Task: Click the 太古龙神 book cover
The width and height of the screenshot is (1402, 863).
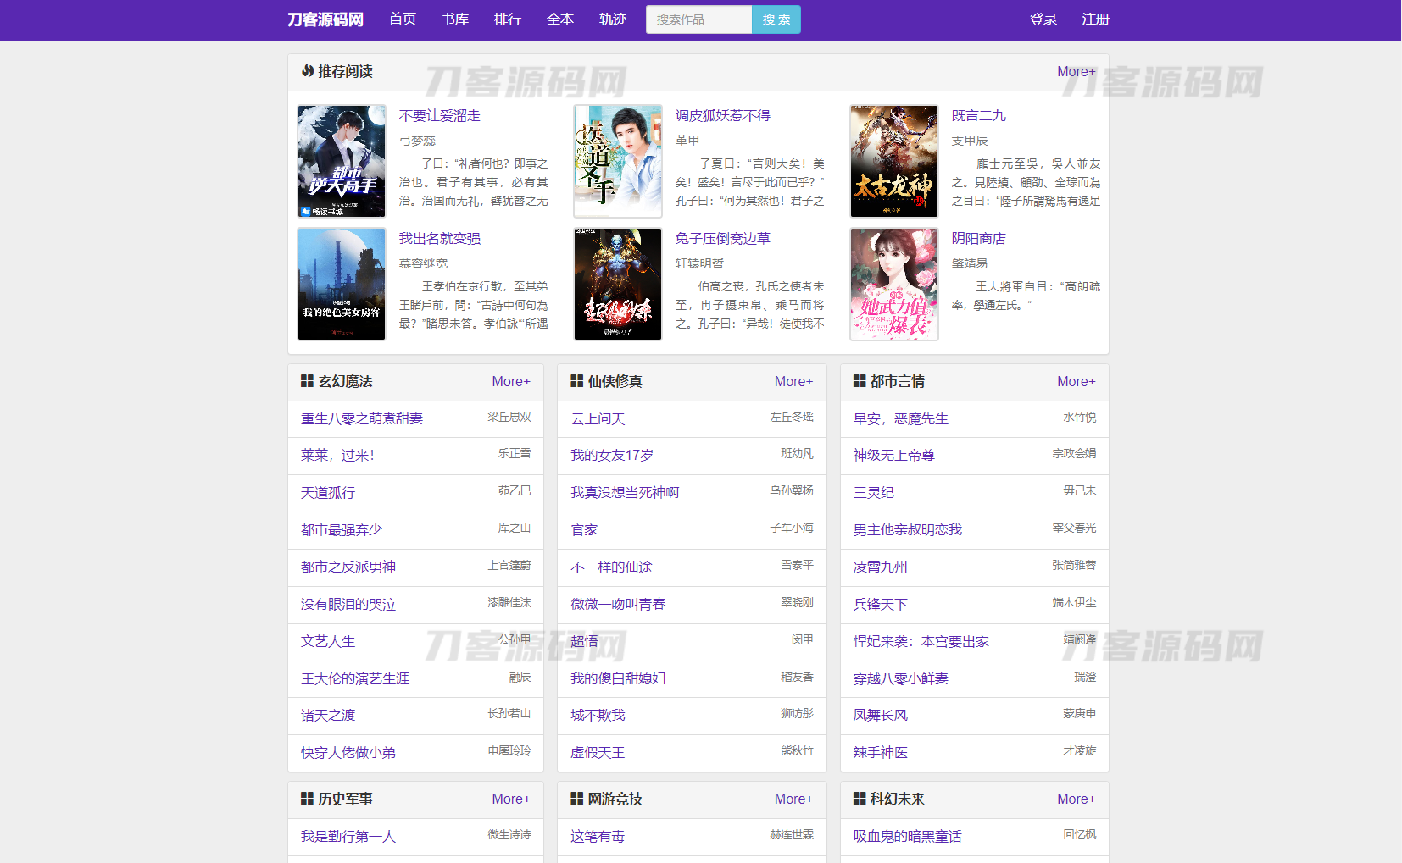Action: 893,161
